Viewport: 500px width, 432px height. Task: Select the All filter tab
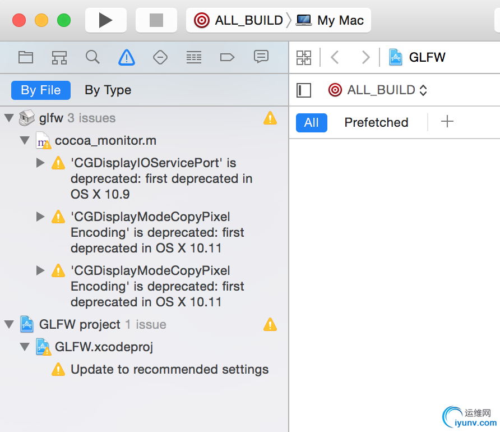point(311,122)
